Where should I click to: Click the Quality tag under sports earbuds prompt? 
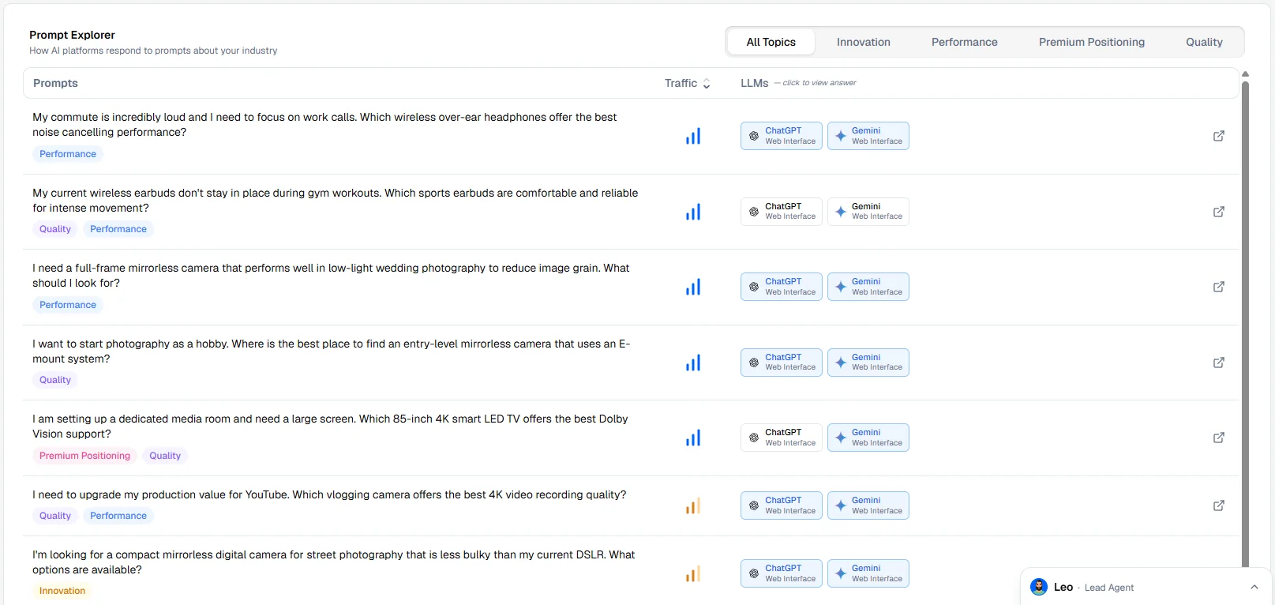[x=55, y=229]
